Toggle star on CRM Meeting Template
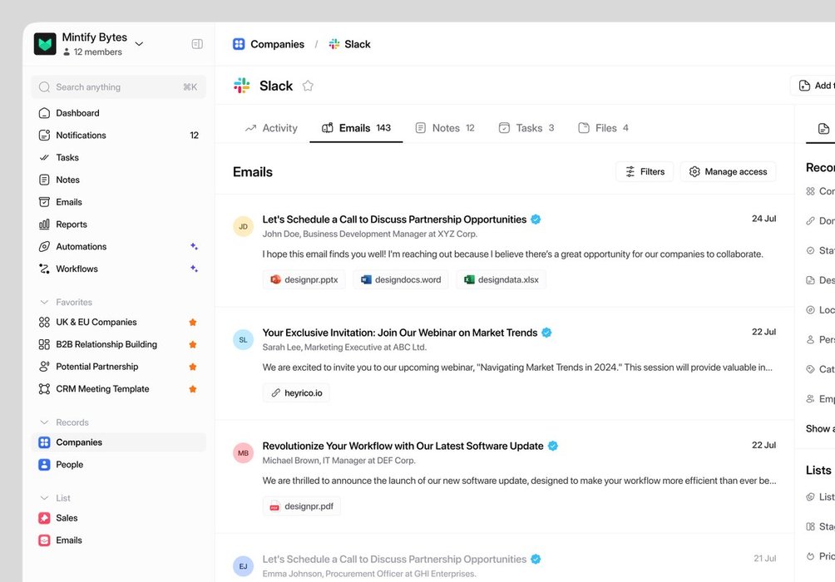Viewport: 835px width, 582px height. coord(193,389)
